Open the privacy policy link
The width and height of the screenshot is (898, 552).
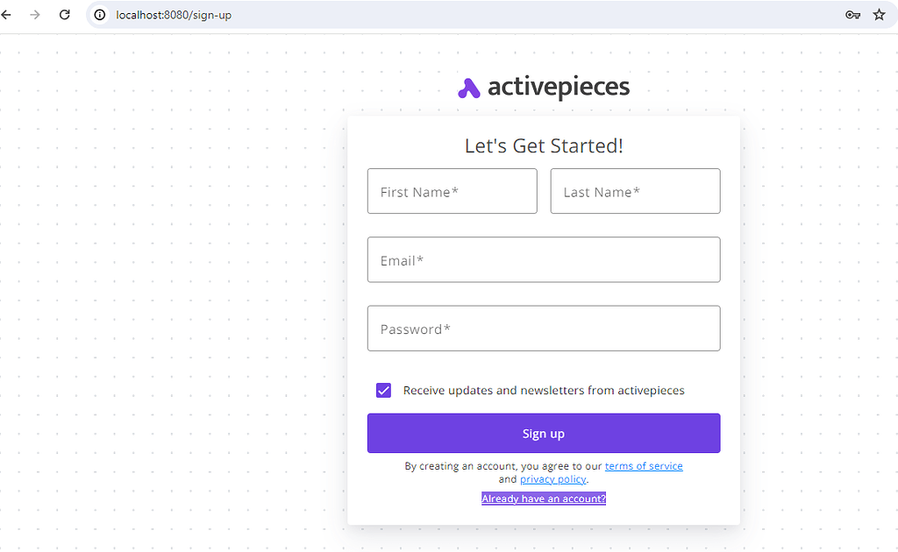coord(552,479)
